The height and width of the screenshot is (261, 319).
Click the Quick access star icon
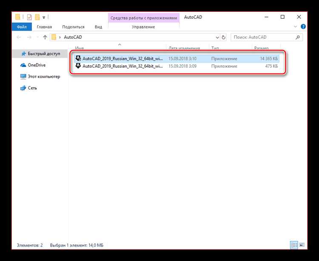point(24,54)
